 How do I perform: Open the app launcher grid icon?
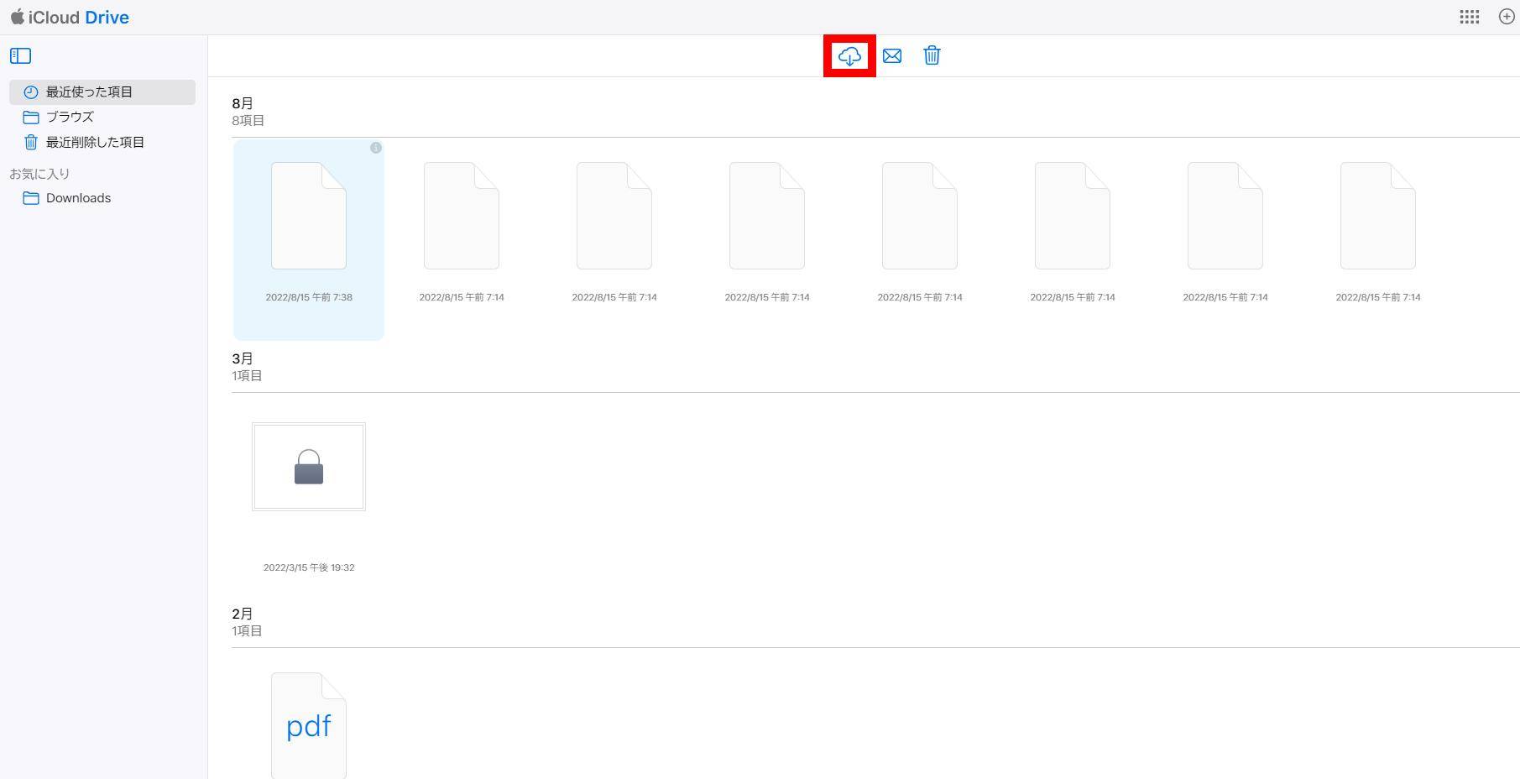tap(1469, 17)
